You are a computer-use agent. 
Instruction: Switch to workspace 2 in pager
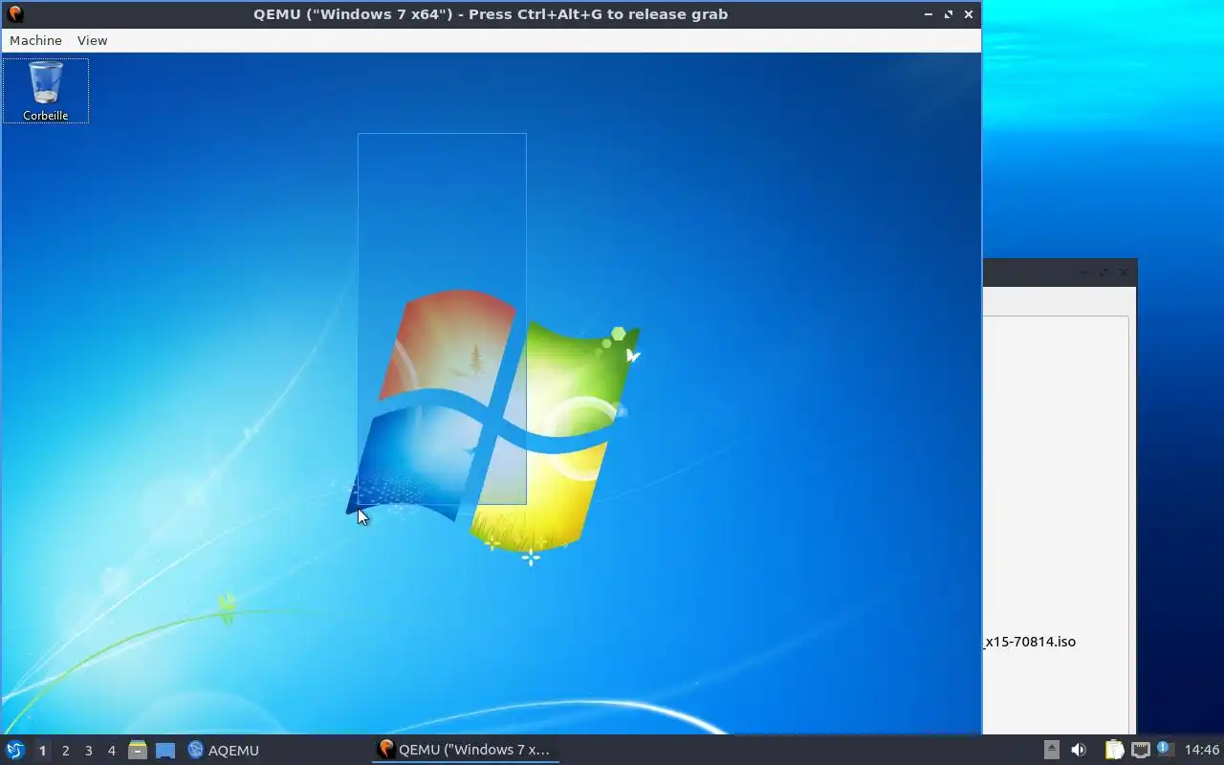pos(65,751)
